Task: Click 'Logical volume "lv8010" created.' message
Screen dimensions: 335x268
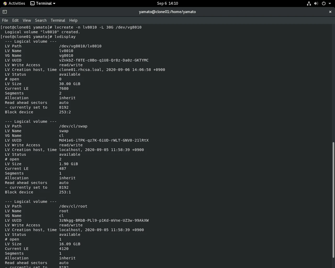Action: point(42,32)
